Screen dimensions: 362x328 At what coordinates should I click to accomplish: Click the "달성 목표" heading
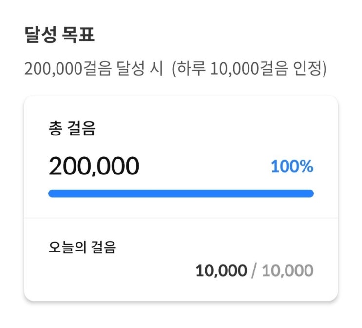pyautogui.click(x=59, y=36)
